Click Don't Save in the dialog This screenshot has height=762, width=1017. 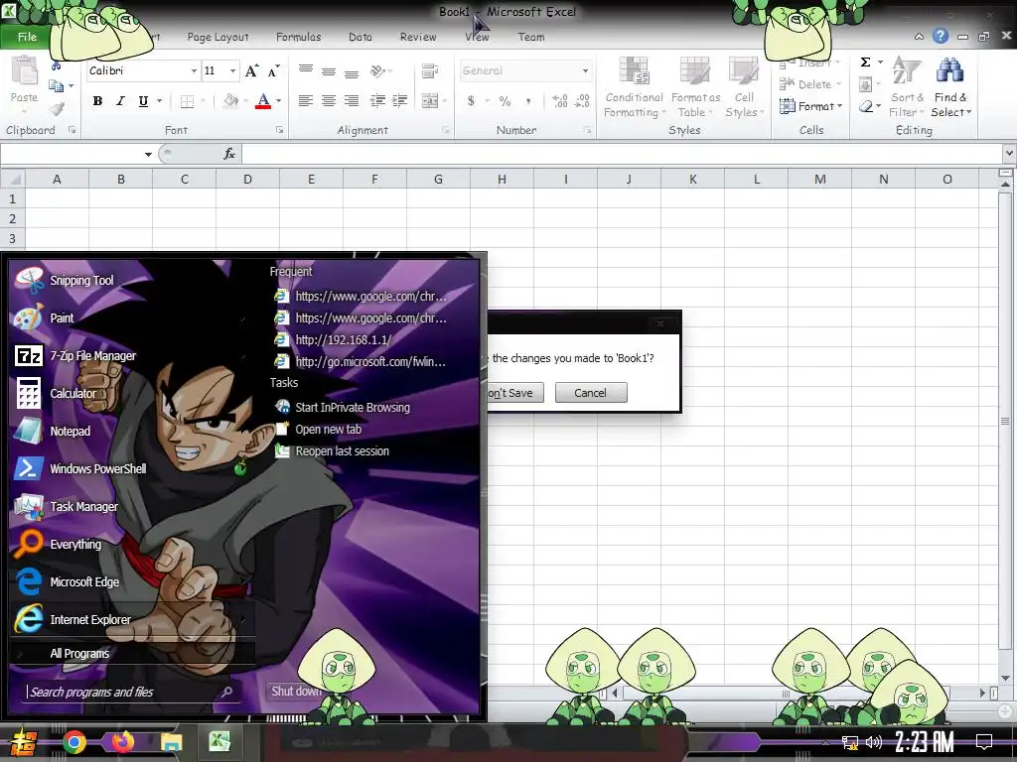[x=515, y=393]
